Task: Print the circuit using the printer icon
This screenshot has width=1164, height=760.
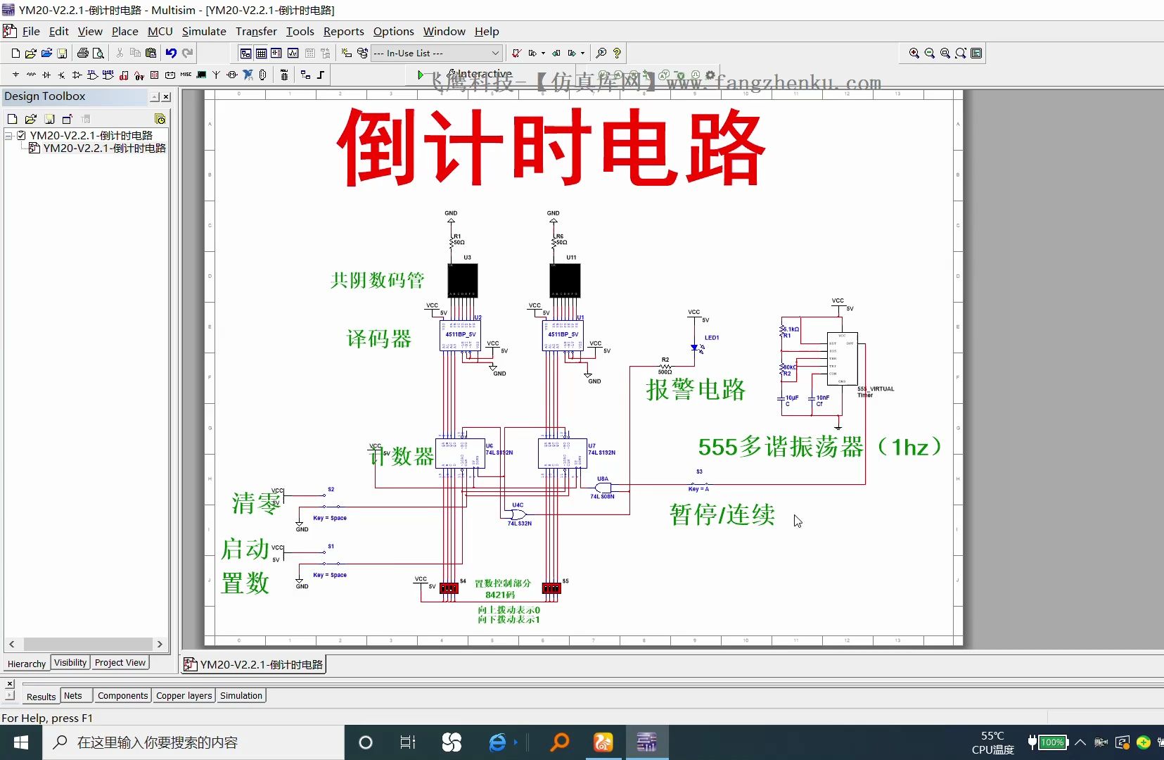Action: coord(83,53)
